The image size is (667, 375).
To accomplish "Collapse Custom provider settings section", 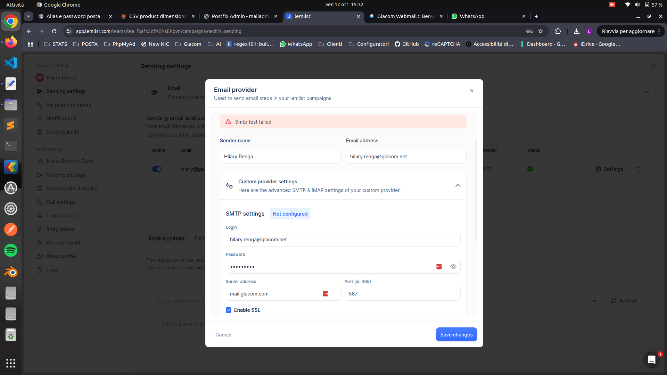I will pos(458,186).
